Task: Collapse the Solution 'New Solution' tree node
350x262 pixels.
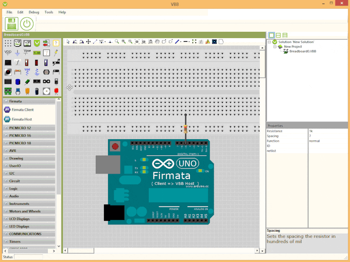Action: pos(270,42)
